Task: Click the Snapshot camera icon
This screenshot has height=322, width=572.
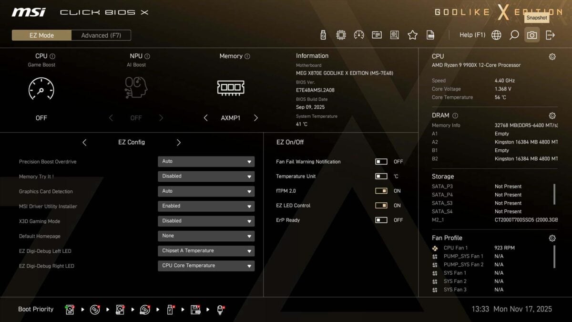Action: tap(532, 35)
